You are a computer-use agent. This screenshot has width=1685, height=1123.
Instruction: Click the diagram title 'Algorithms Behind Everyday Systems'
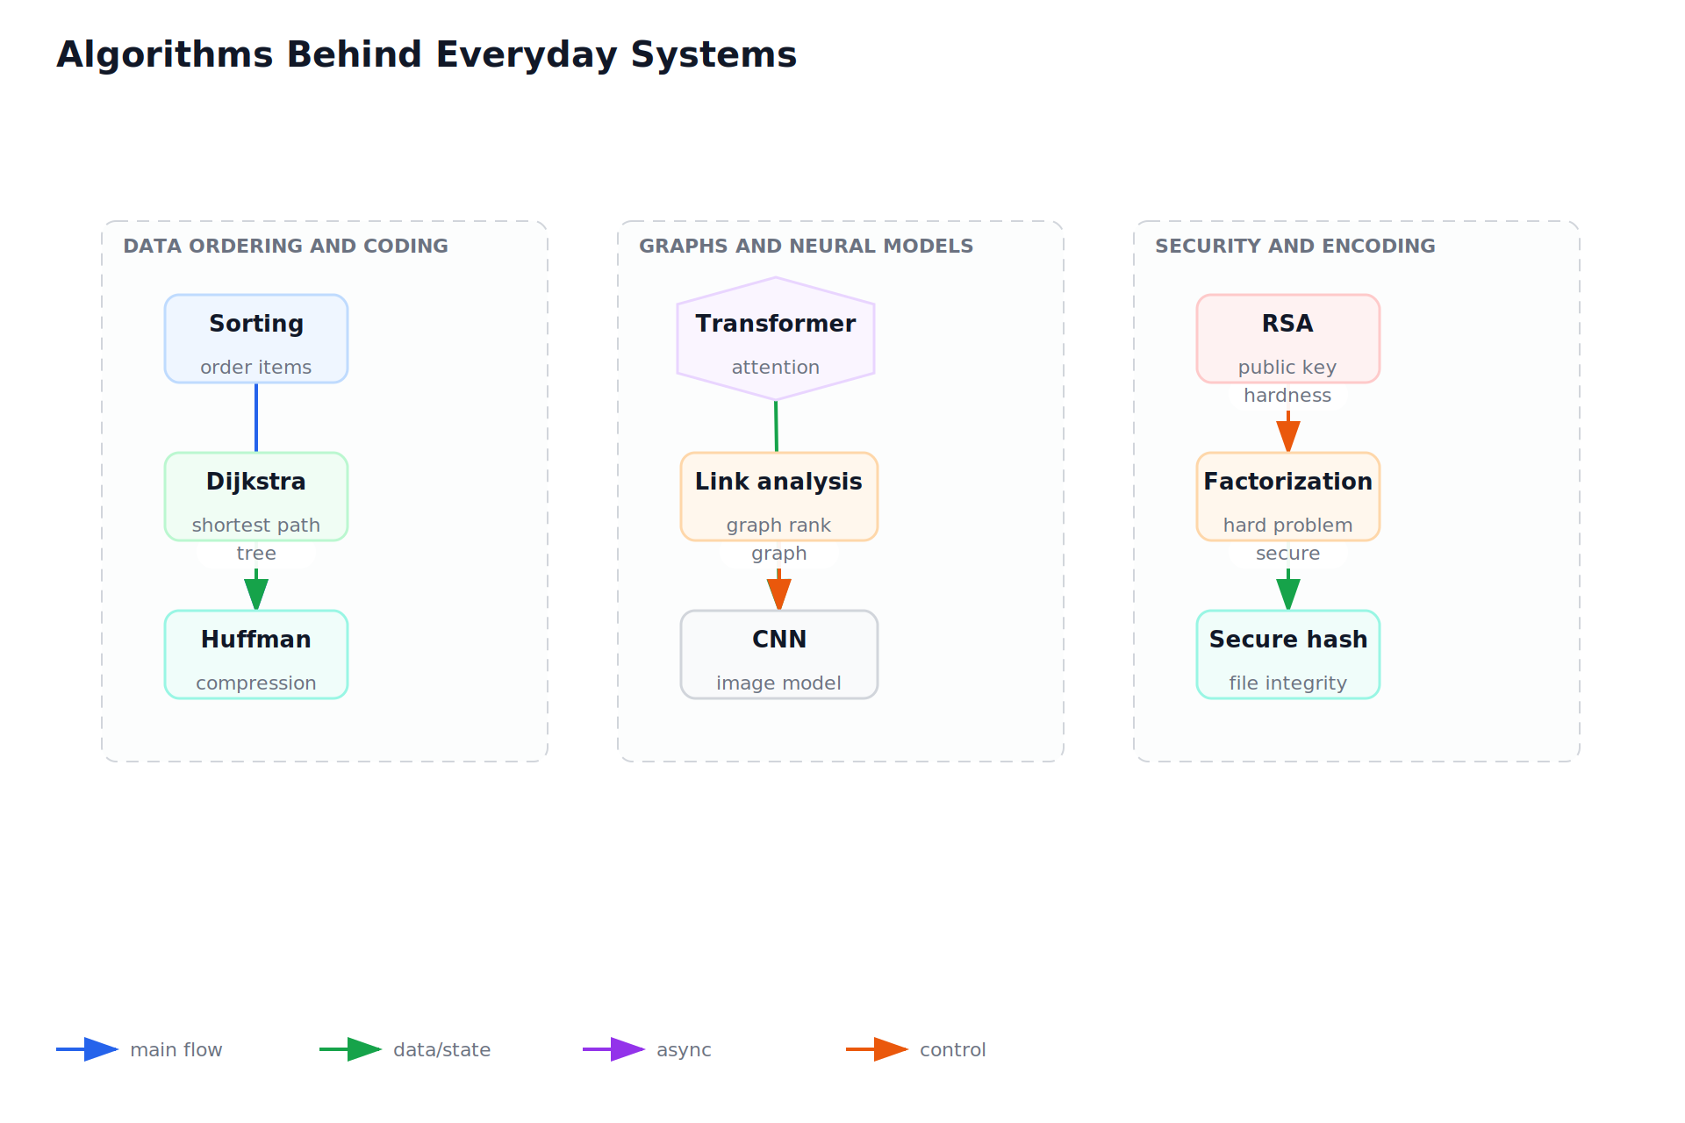(427, 54)
